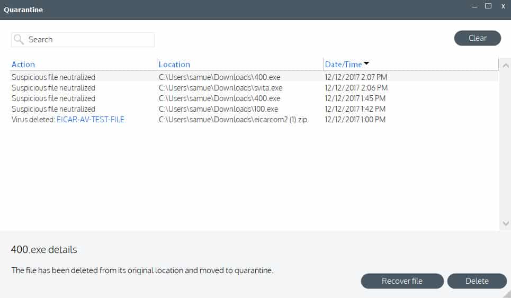Click the search magnifier icon
Screen dimensions: 511x298
pyautogui.click(x=19, y=40)
